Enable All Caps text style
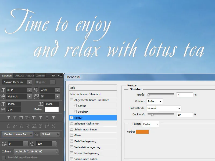This screenshot has height=161, width=215. tap(21, 118)
